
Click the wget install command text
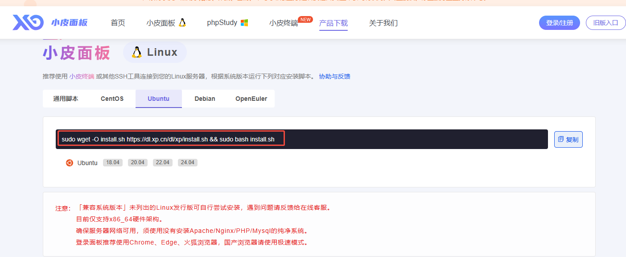click(168, 140)
